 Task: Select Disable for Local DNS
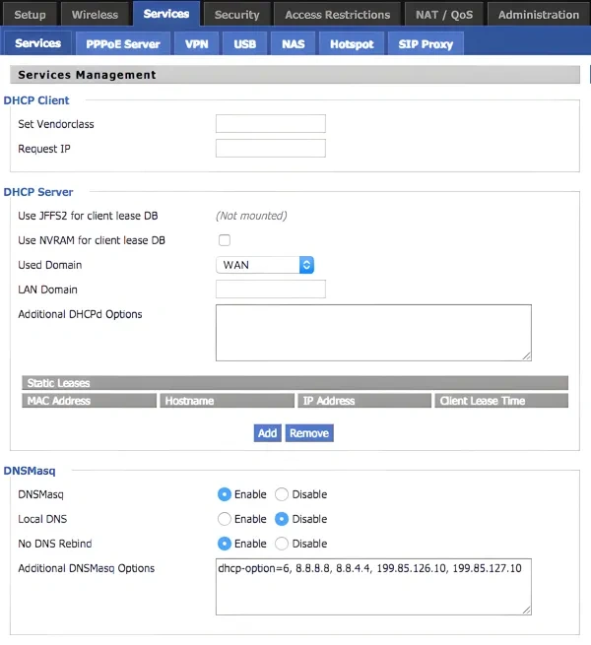click(282, 519)
